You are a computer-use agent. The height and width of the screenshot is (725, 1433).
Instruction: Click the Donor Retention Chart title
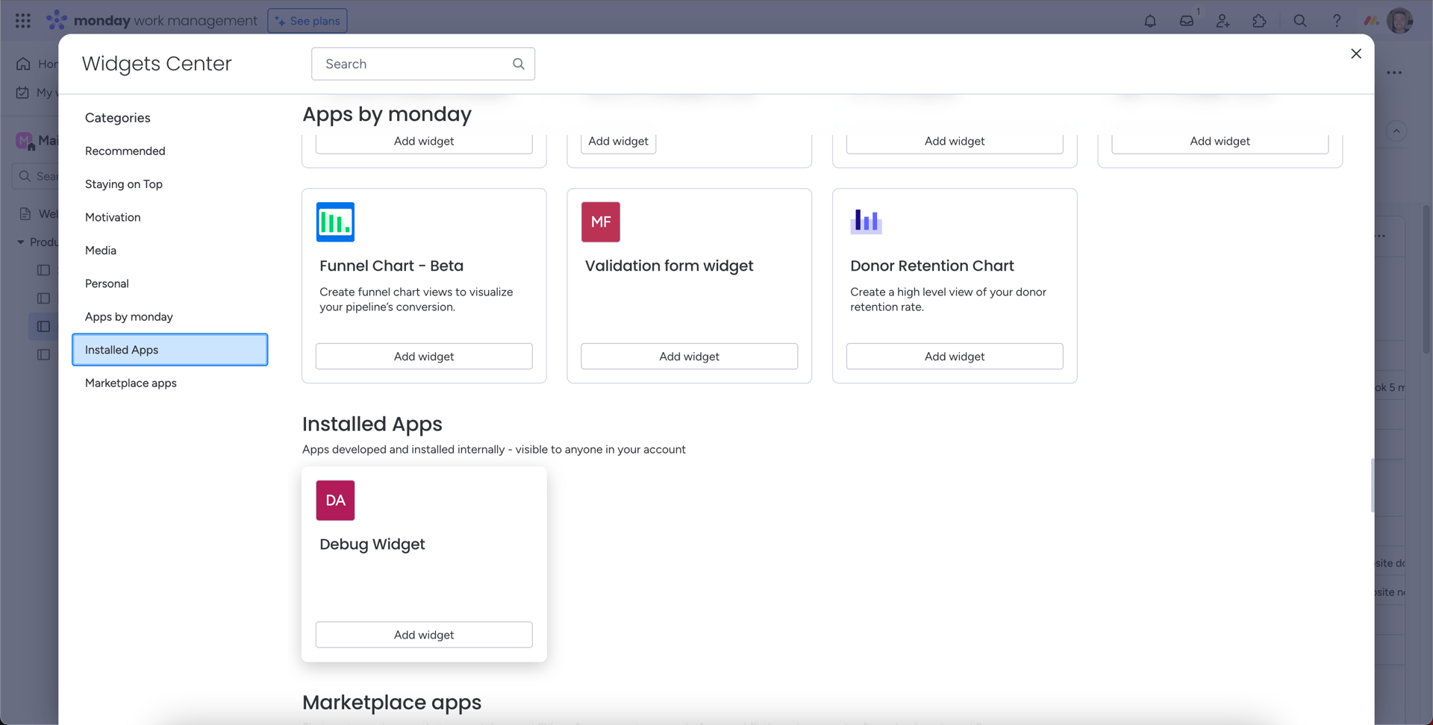click(x=932, y=266)
